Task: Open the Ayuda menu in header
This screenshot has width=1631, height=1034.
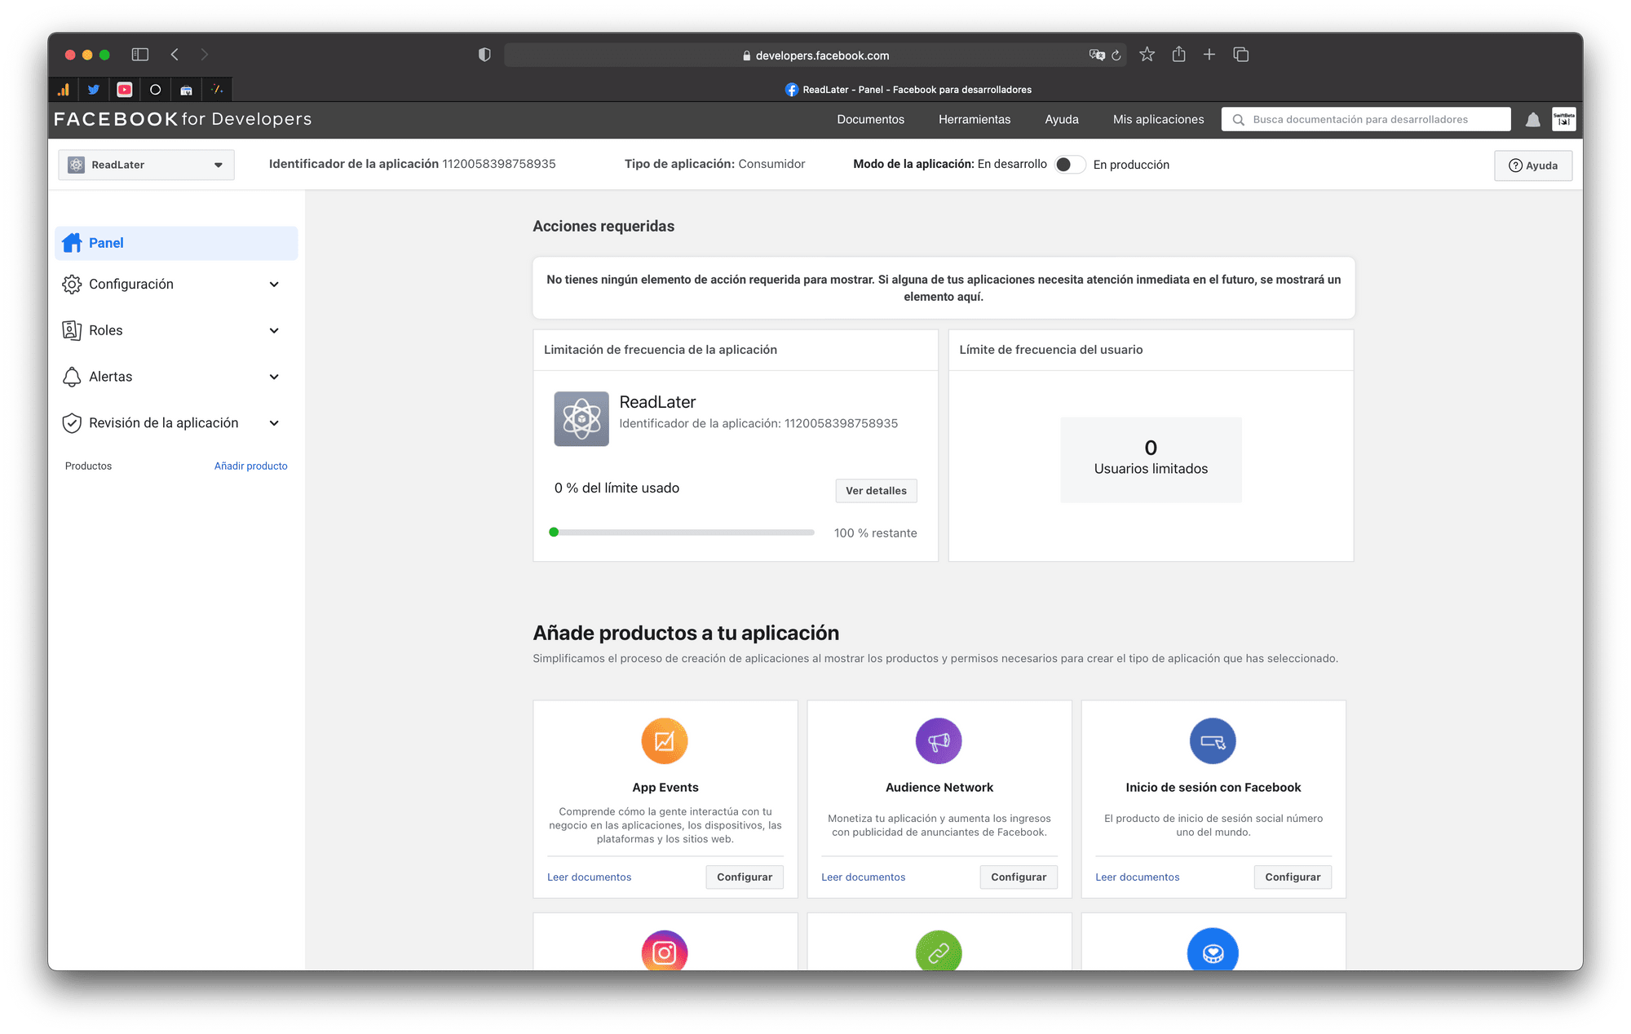Action: pos(1062,120)
